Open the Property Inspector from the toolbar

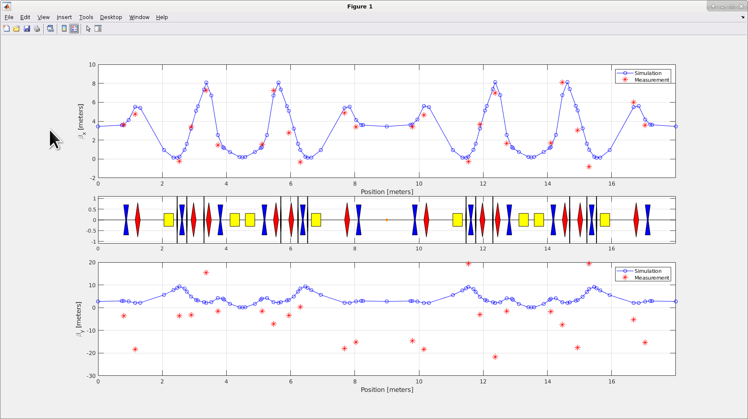tap(98, 28)
